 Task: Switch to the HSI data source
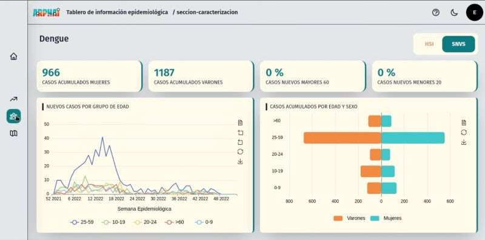click(429, 44)
